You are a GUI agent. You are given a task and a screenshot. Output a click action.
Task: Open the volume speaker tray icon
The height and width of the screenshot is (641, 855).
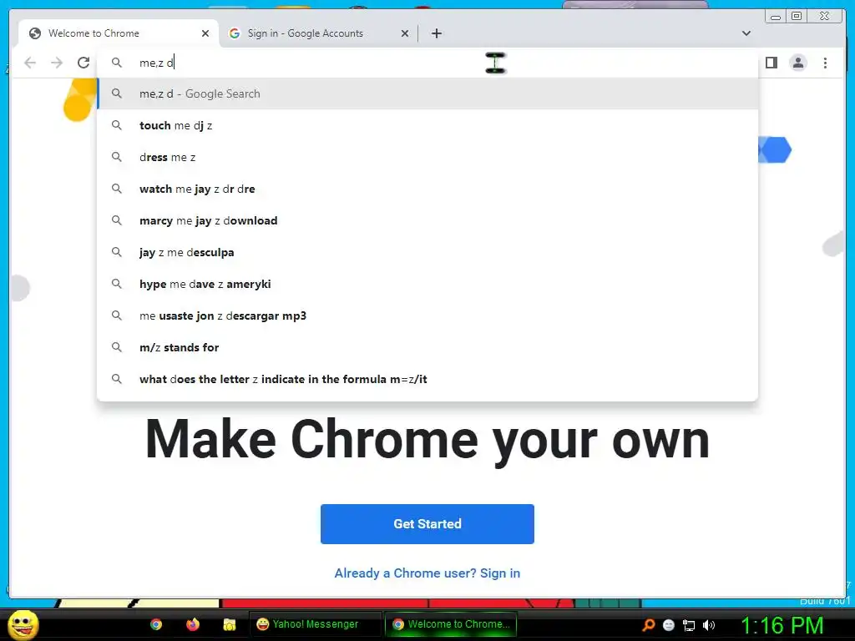click(x=709, y=625)
